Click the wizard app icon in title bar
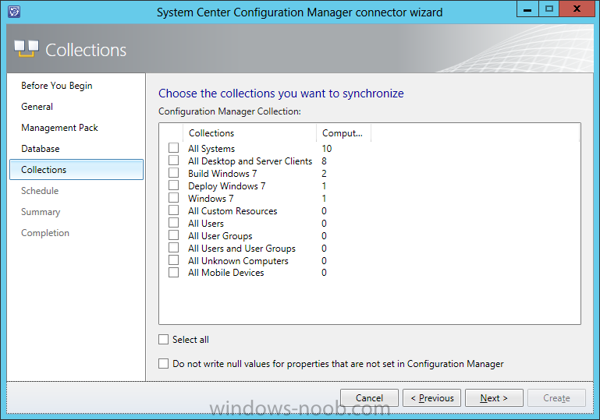This screenshot has height=420, width=600. click(14, 12)
